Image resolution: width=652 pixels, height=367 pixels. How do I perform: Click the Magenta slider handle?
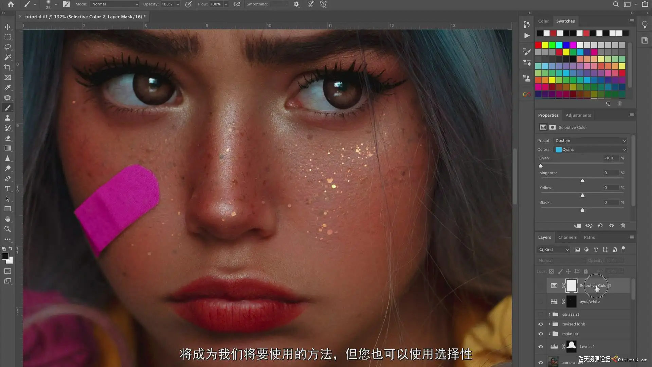pos(582,180)
